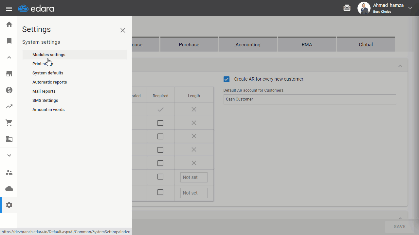This screenshot has width=419, height=235.
Task: Click the System settings heading
Action: point(41,42)
